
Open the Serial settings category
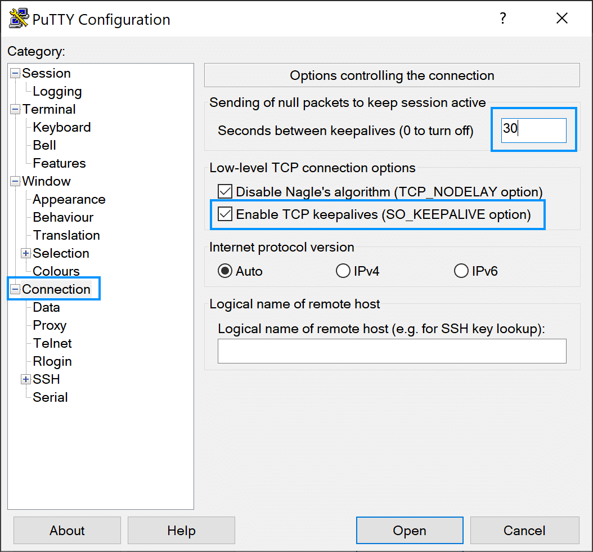(50, 397)
